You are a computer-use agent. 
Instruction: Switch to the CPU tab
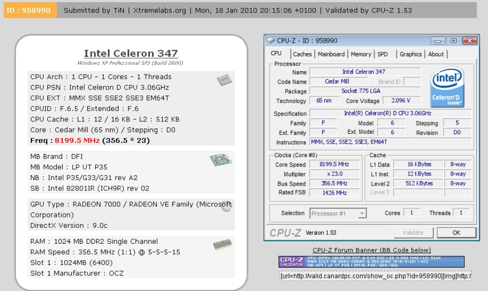276,54
